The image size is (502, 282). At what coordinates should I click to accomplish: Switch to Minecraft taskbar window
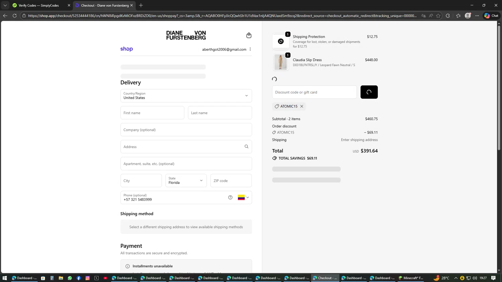coord(411,278)
